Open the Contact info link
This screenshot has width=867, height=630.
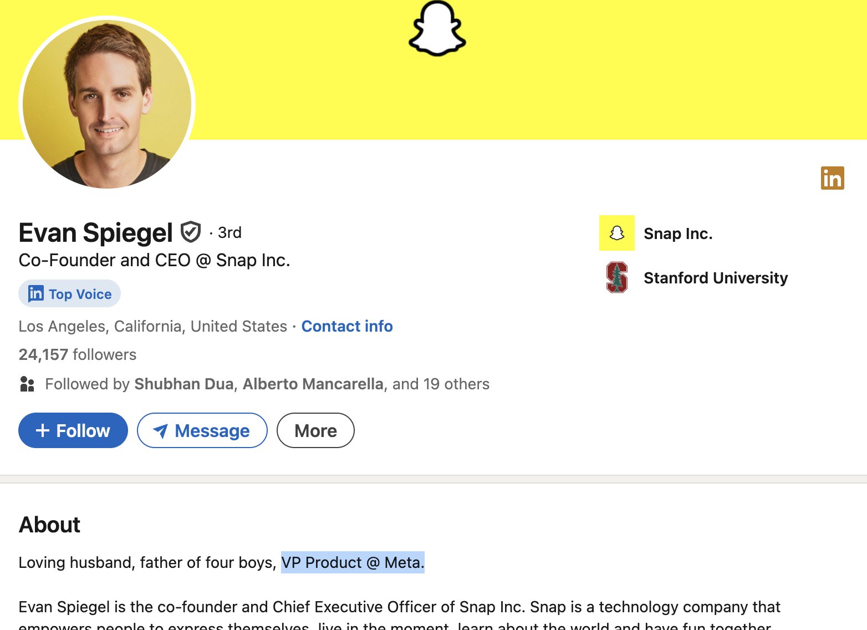point(347,326)
